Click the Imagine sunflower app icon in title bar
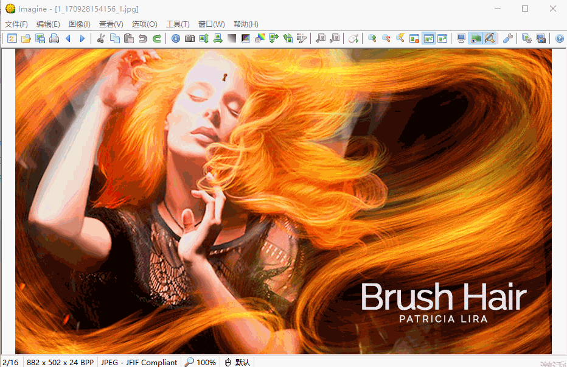This screenshot has height=367, width=567. click(x=10, y=9)
